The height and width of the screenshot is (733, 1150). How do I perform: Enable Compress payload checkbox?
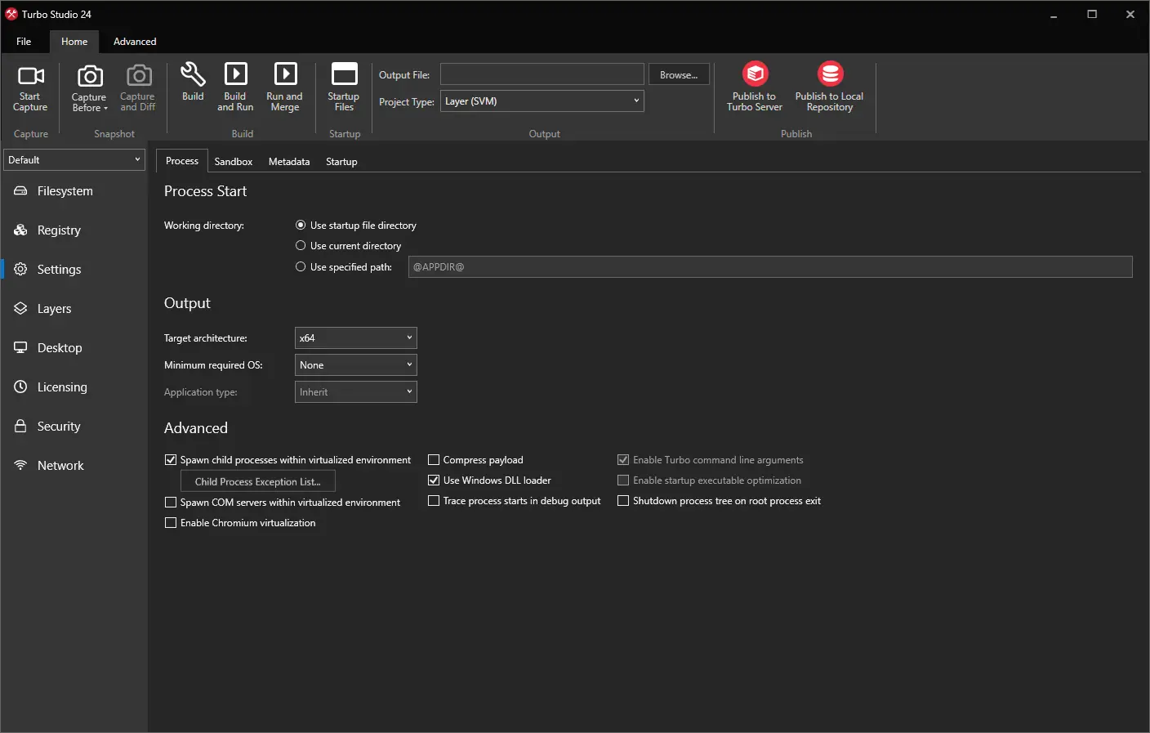434,460
